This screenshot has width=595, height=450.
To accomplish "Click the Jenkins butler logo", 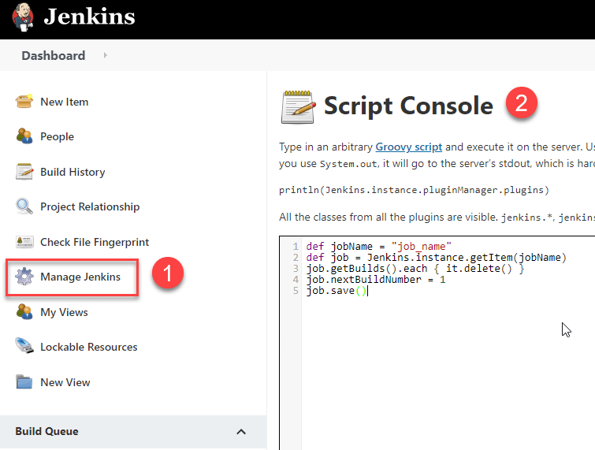I will point(23,17).
